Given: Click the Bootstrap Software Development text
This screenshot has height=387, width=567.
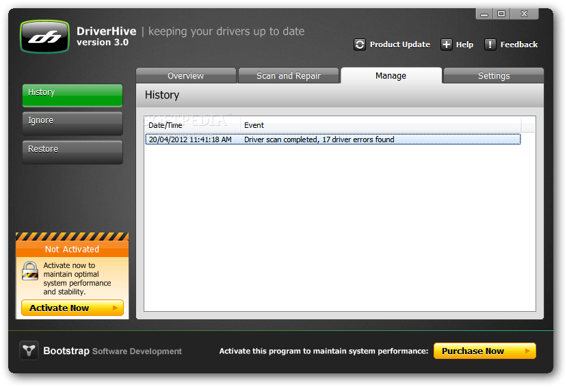Looking at the screenshot, I should (112, 351).
